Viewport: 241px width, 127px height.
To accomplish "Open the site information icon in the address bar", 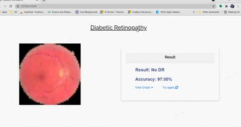I will (x=18, y=6).
